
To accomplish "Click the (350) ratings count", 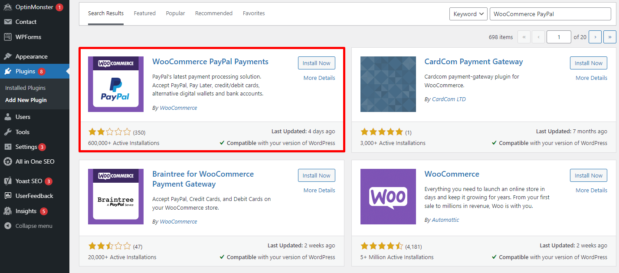I will (x=139, y=132).
